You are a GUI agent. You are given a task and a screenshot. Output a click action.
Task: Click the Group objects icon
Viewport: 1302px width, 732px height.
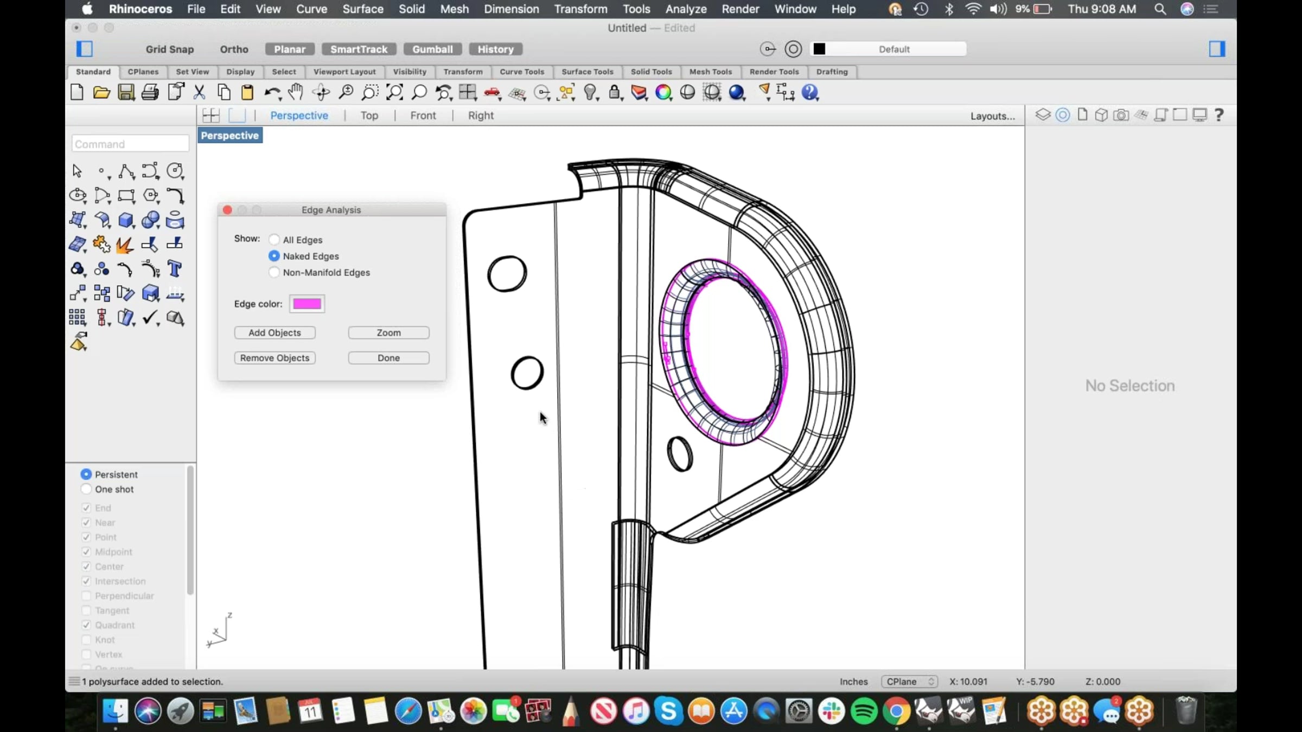pos(78,269)
